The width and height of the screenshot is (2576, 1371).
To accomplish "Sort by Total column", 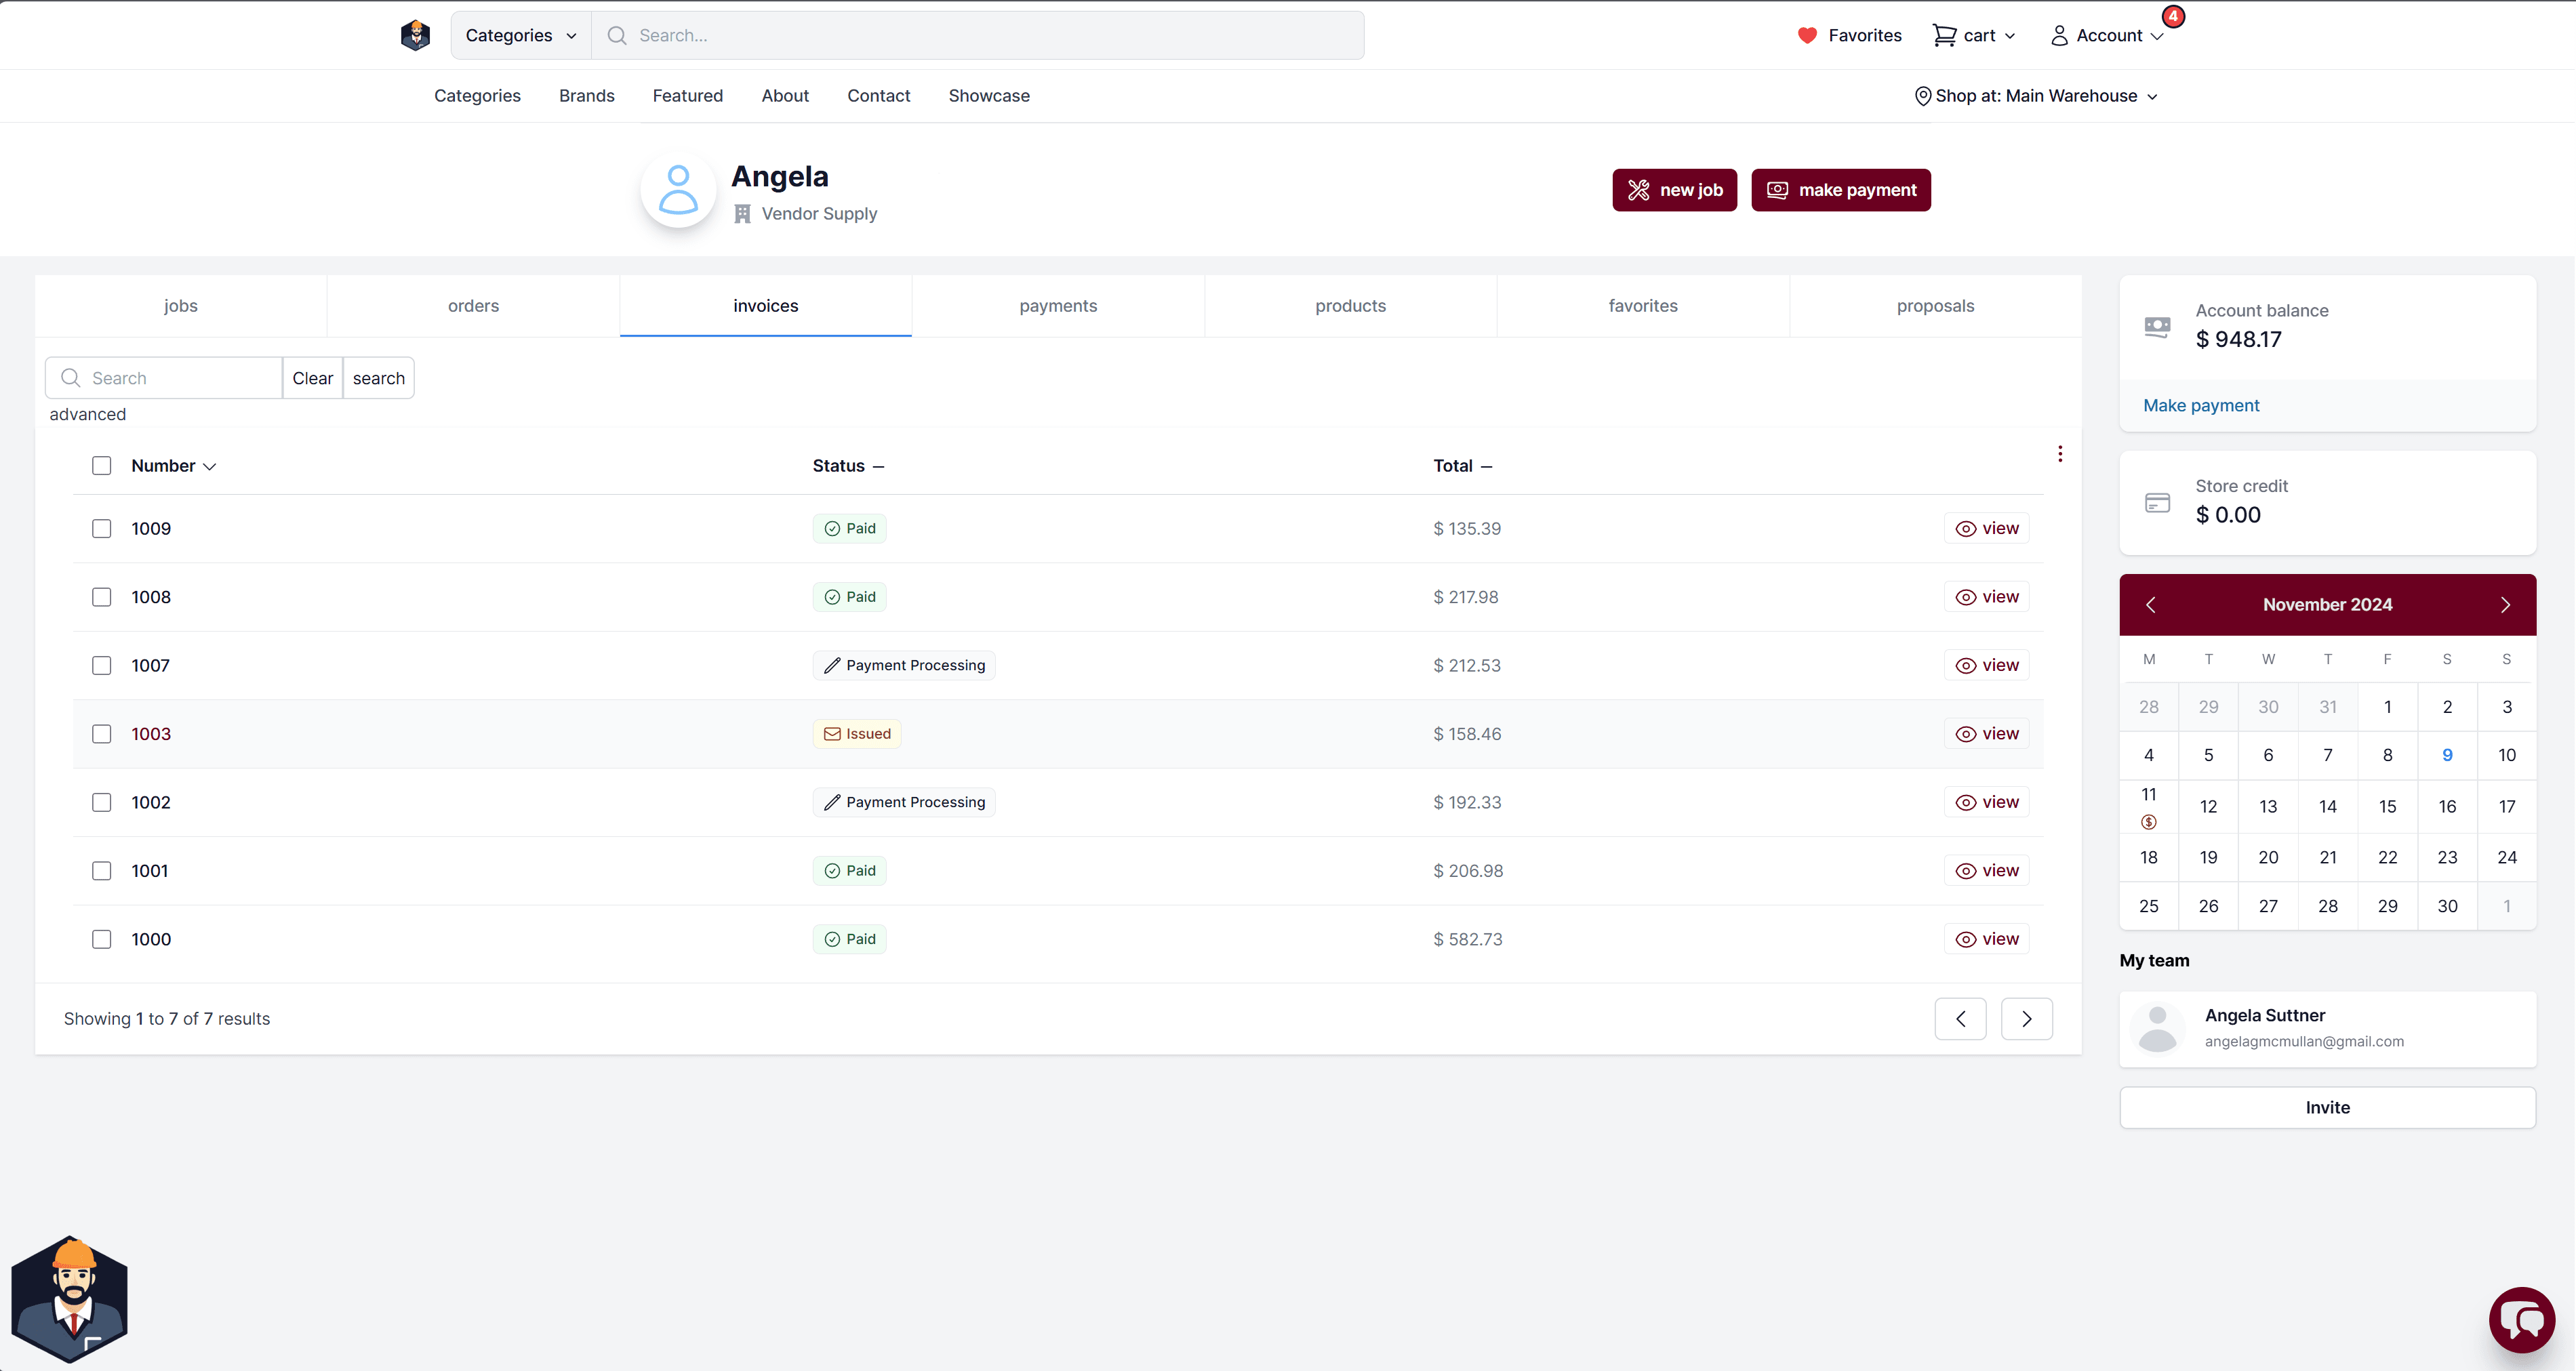I will tap(1463, 466).
